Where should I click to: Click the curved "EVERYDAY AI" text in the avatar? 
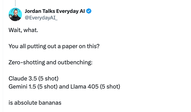coord(15,10)
